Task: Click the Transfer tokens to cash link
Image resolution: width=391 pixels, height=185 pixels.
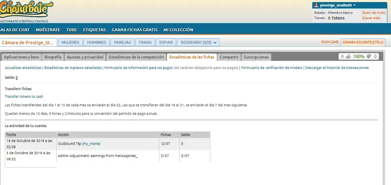Action: (x=24, y=97)
